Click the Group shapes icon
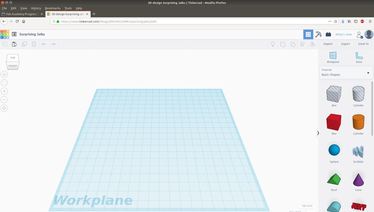Image resolution: width=374 pixels, height=212 pixels. (x=283, y=44)
